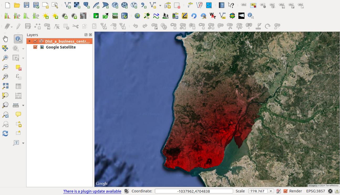Add a PostGIS layer elephant icon

[x=87, y=5]
